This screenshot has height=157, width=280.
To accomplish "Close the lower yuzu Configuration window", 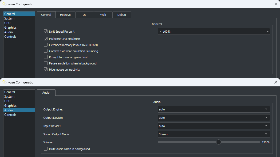I will (x=275, y=82).
